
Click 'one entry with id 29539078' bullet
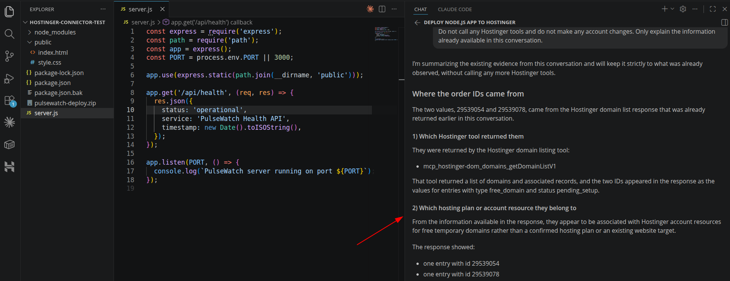pos(461,274)
